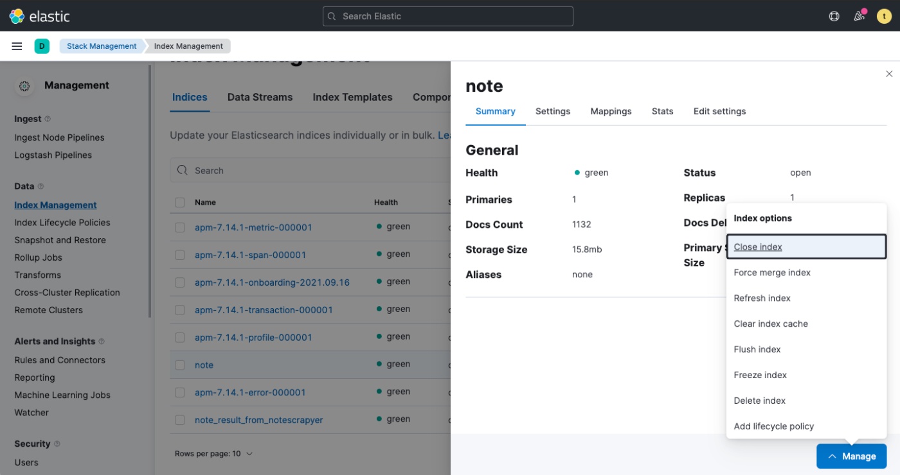The image size is (900, 475).
Task: Focus the Search Elastic field
Action: (x=447, y=16)
